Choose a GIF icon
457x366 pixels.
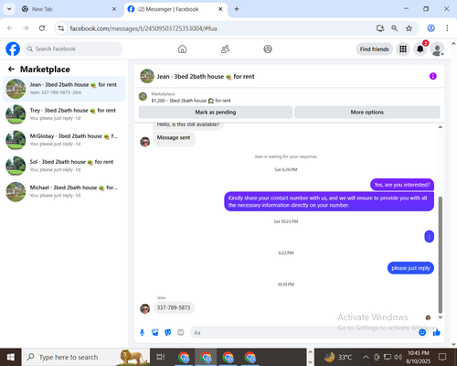(180, 332)
